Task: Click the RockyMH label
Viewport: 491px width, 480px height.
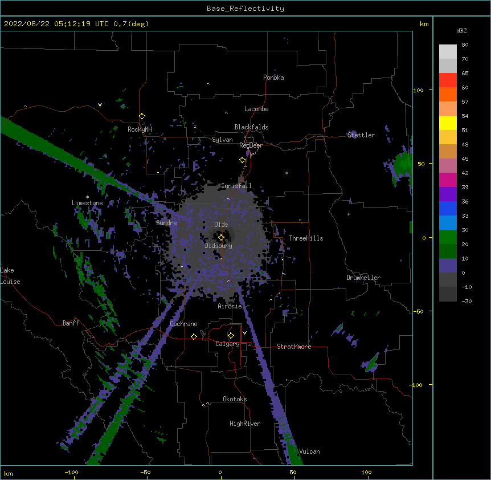Action: [x=140, y=129]
